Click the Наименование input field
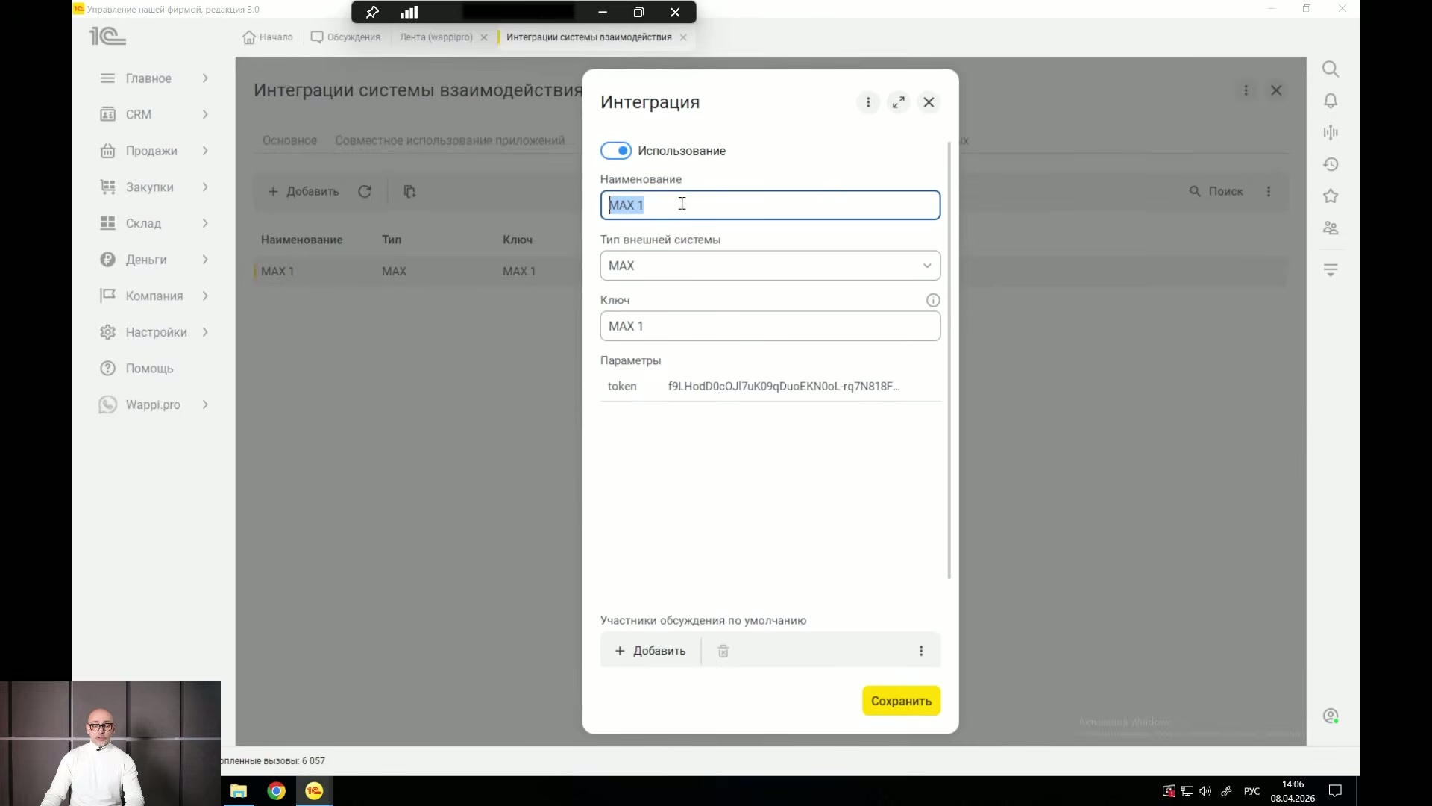Image resolution: width=1432 pixels, height=806 pixels. point(770,205)
